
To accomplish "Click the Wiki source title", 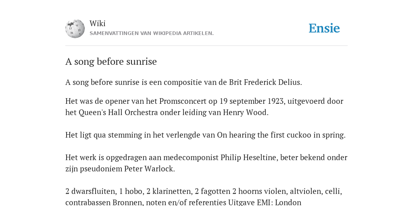I will tap(98, 23).
